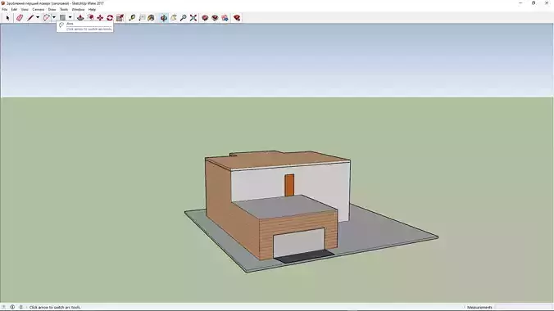
Task: Select the arrow Select tool
Action: click(7, 18)
